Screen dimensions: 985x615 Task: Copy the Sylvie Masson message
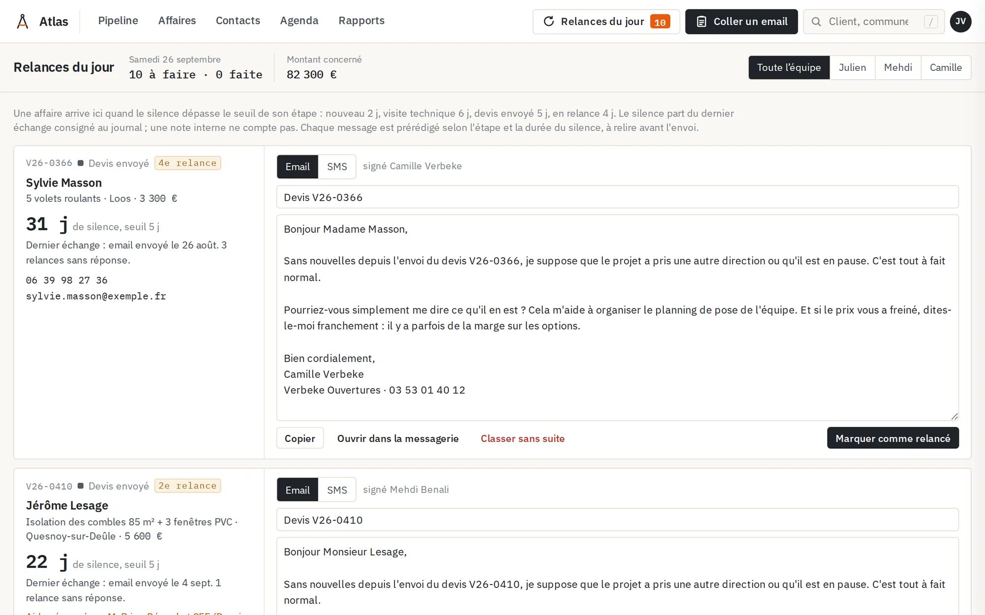point(300,438)
